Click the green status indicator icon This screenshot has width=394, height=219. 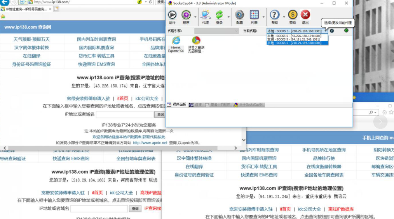pyautogui.click(x=346, y=31)
